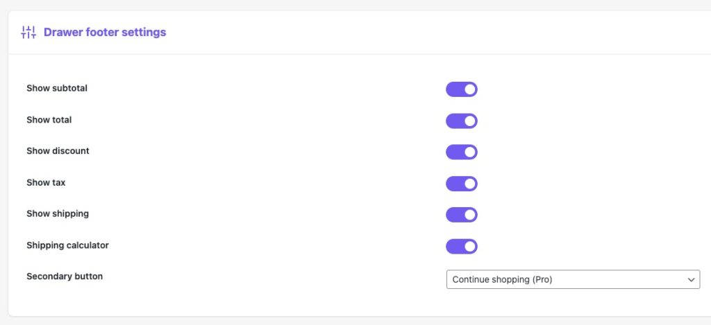The width and height of the screenshot is (711, 325).
Task: Disable the Show subtotal switch
Action: [462, 89]
